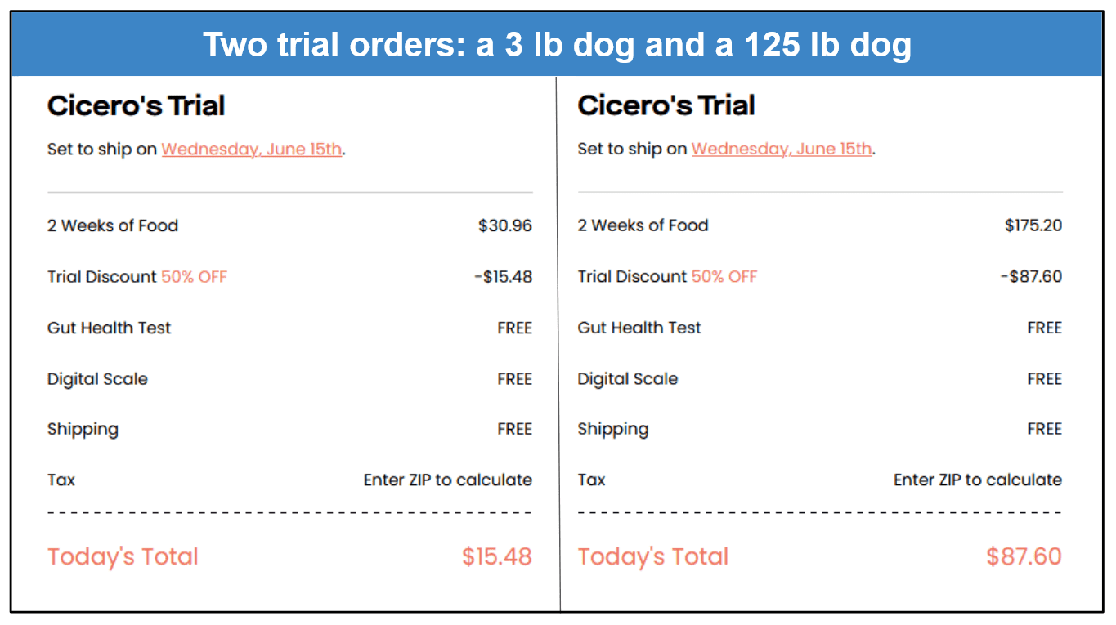Click the $15.48 Today's Total amount

tap(497, 557)
